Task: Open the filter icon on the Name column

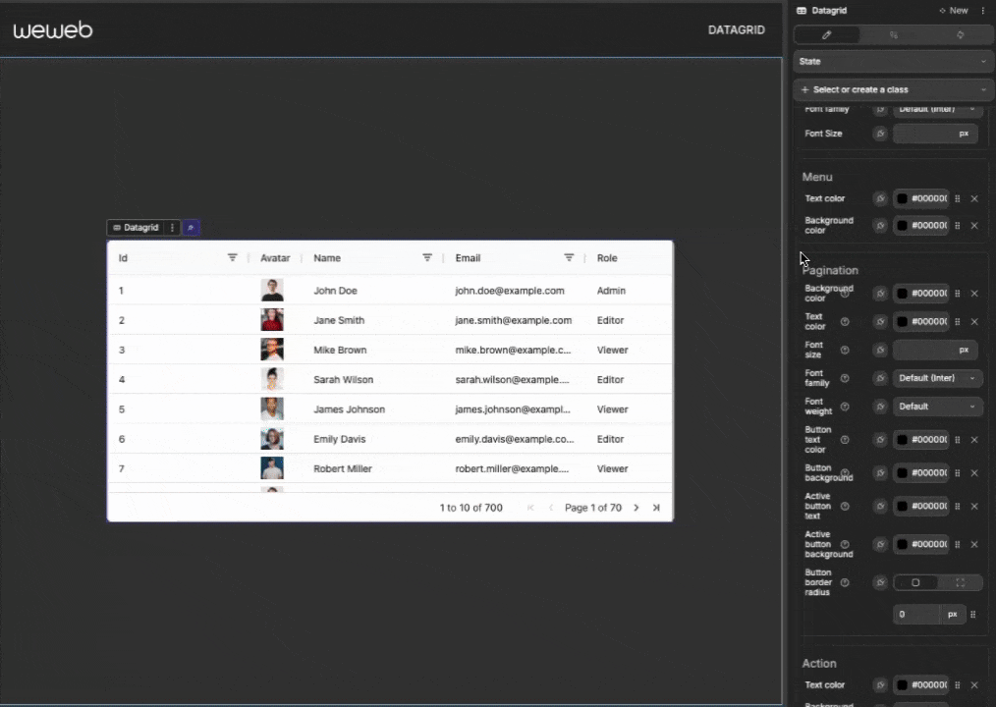Action: pyautogui.click(x=426, y=257)
